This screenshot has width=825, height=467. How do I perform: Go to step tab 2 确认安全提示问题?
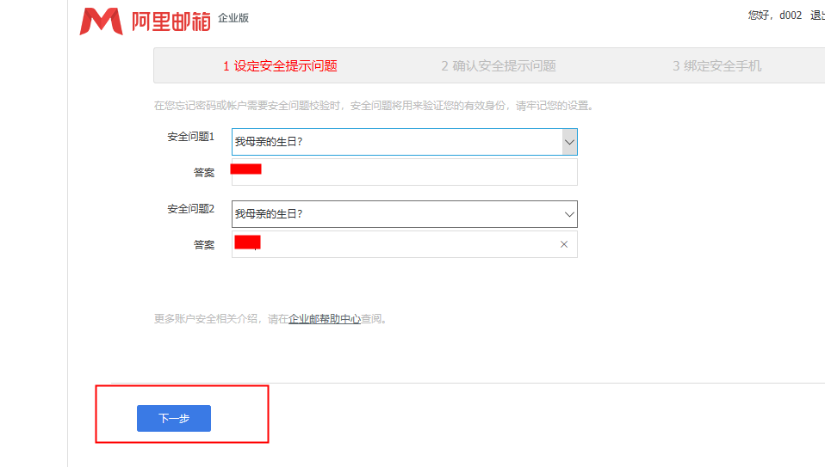[499, 66]
